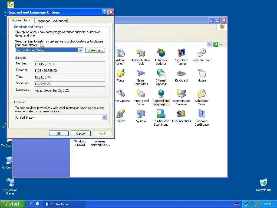Screen dimensions: 277x208
Task: Switch to the Regional Options tab
Action: pyautogui.click(x=22, y=20)
